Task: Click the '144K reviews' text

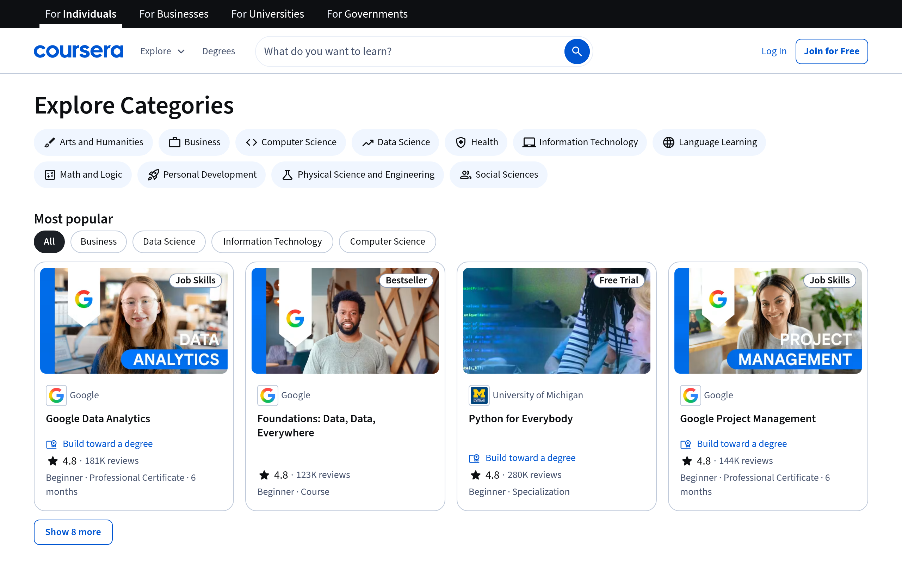Action: tap(746, 461)
